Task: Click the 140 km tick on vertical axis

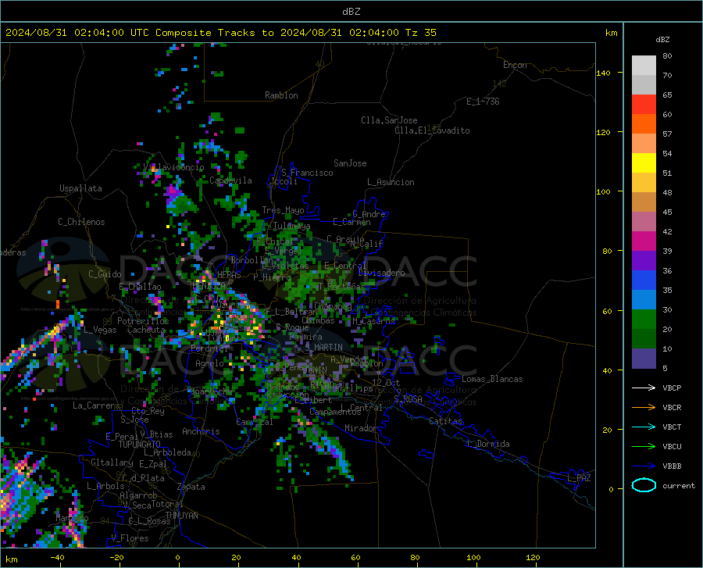Action: 603,73
